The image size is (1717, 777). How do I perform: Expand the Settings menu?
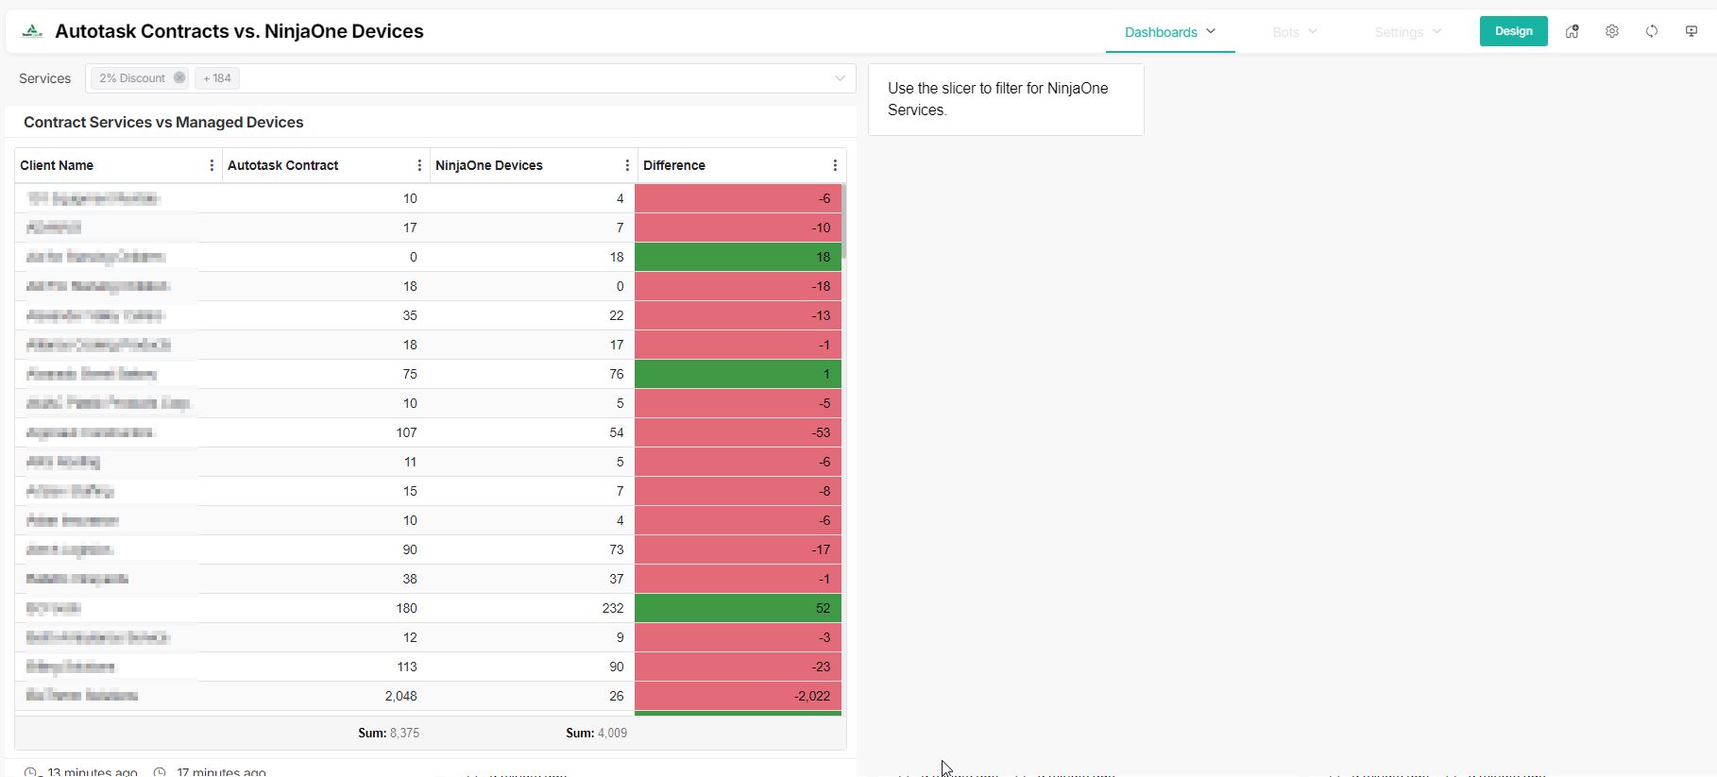[x=1407, y=32]
